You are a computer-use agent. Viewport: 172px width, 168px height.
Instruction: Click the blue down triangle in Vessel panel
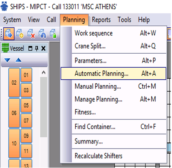click(7, 60)
